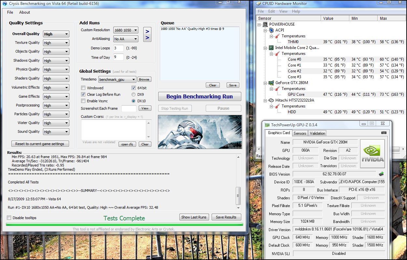Switch to the Sensors tab in GPU-Z

[300, 133]
